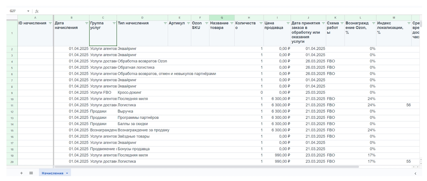Screen dimensions: 427x181
Task: Open the Группа услуг column filter
Action: pos(114,23)
